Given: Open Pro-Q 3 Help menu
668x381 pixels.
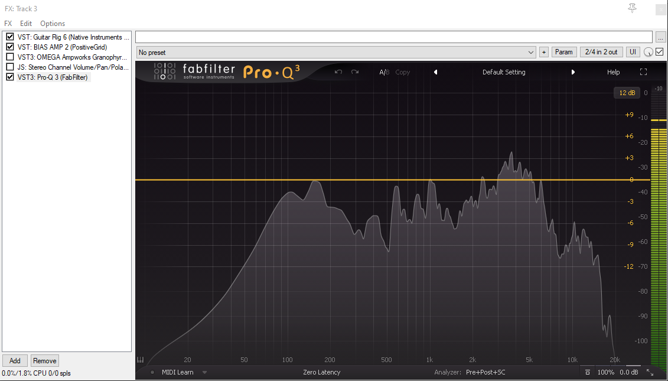Looking at the screenshot, I should click(x=614, y=72).
